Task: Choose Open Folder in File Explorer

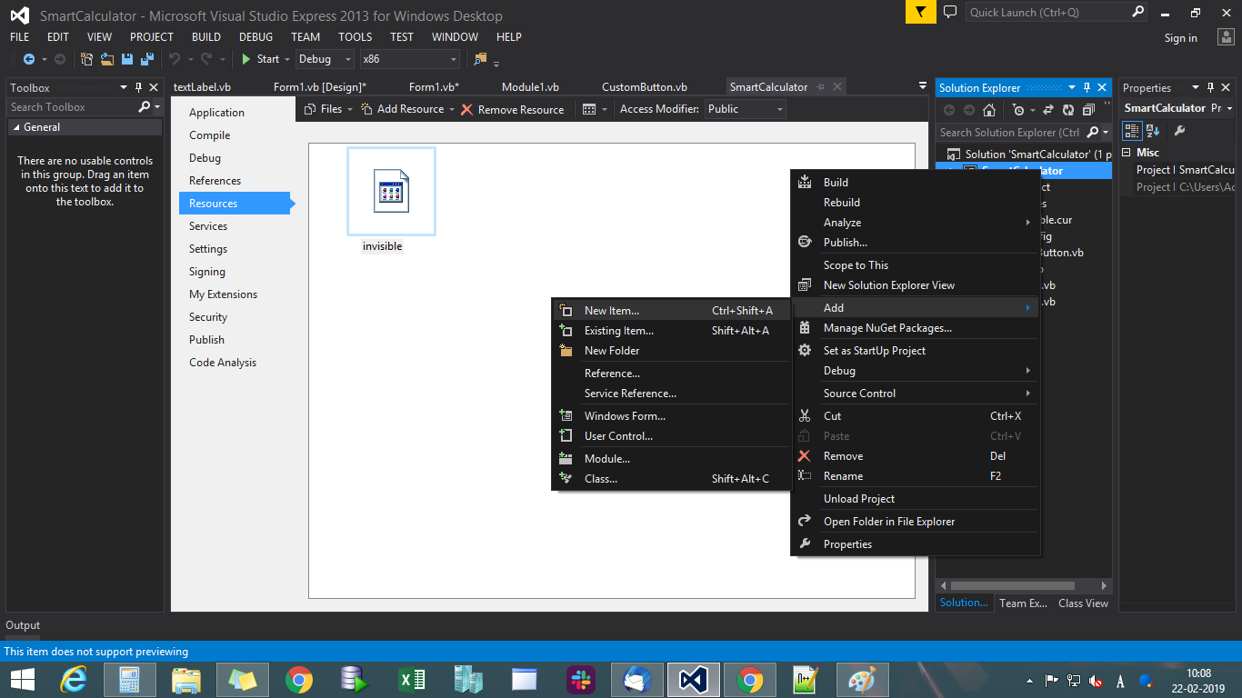Action: tap(916, 522)
